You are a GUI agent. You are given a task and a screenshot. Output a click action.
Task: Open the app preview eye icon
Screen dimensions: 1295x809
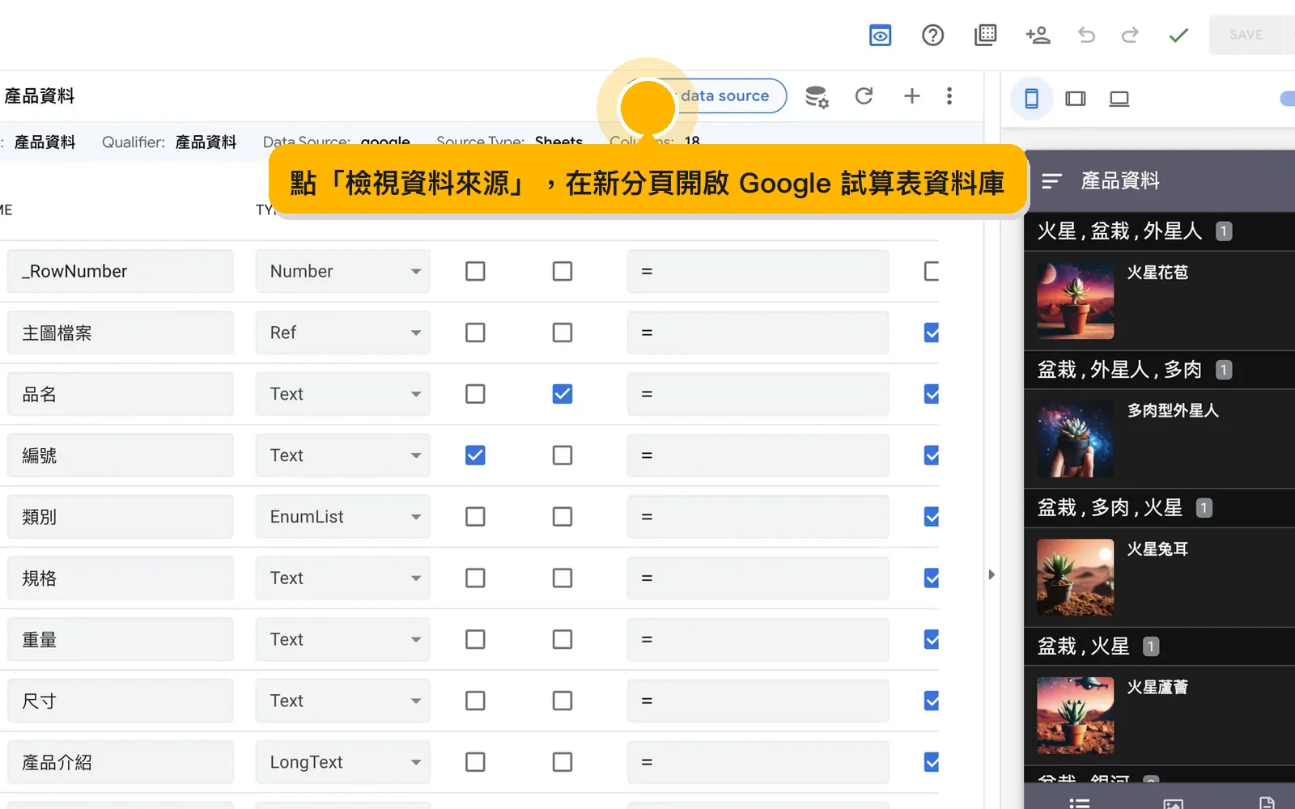(x=880, y=36)
